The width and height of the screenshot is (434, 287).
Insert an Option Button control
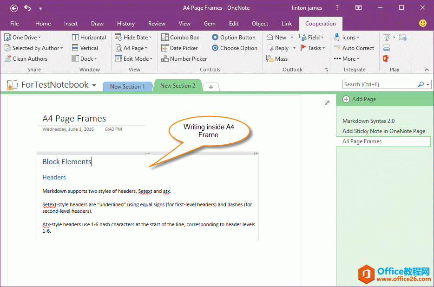[234, 38]
